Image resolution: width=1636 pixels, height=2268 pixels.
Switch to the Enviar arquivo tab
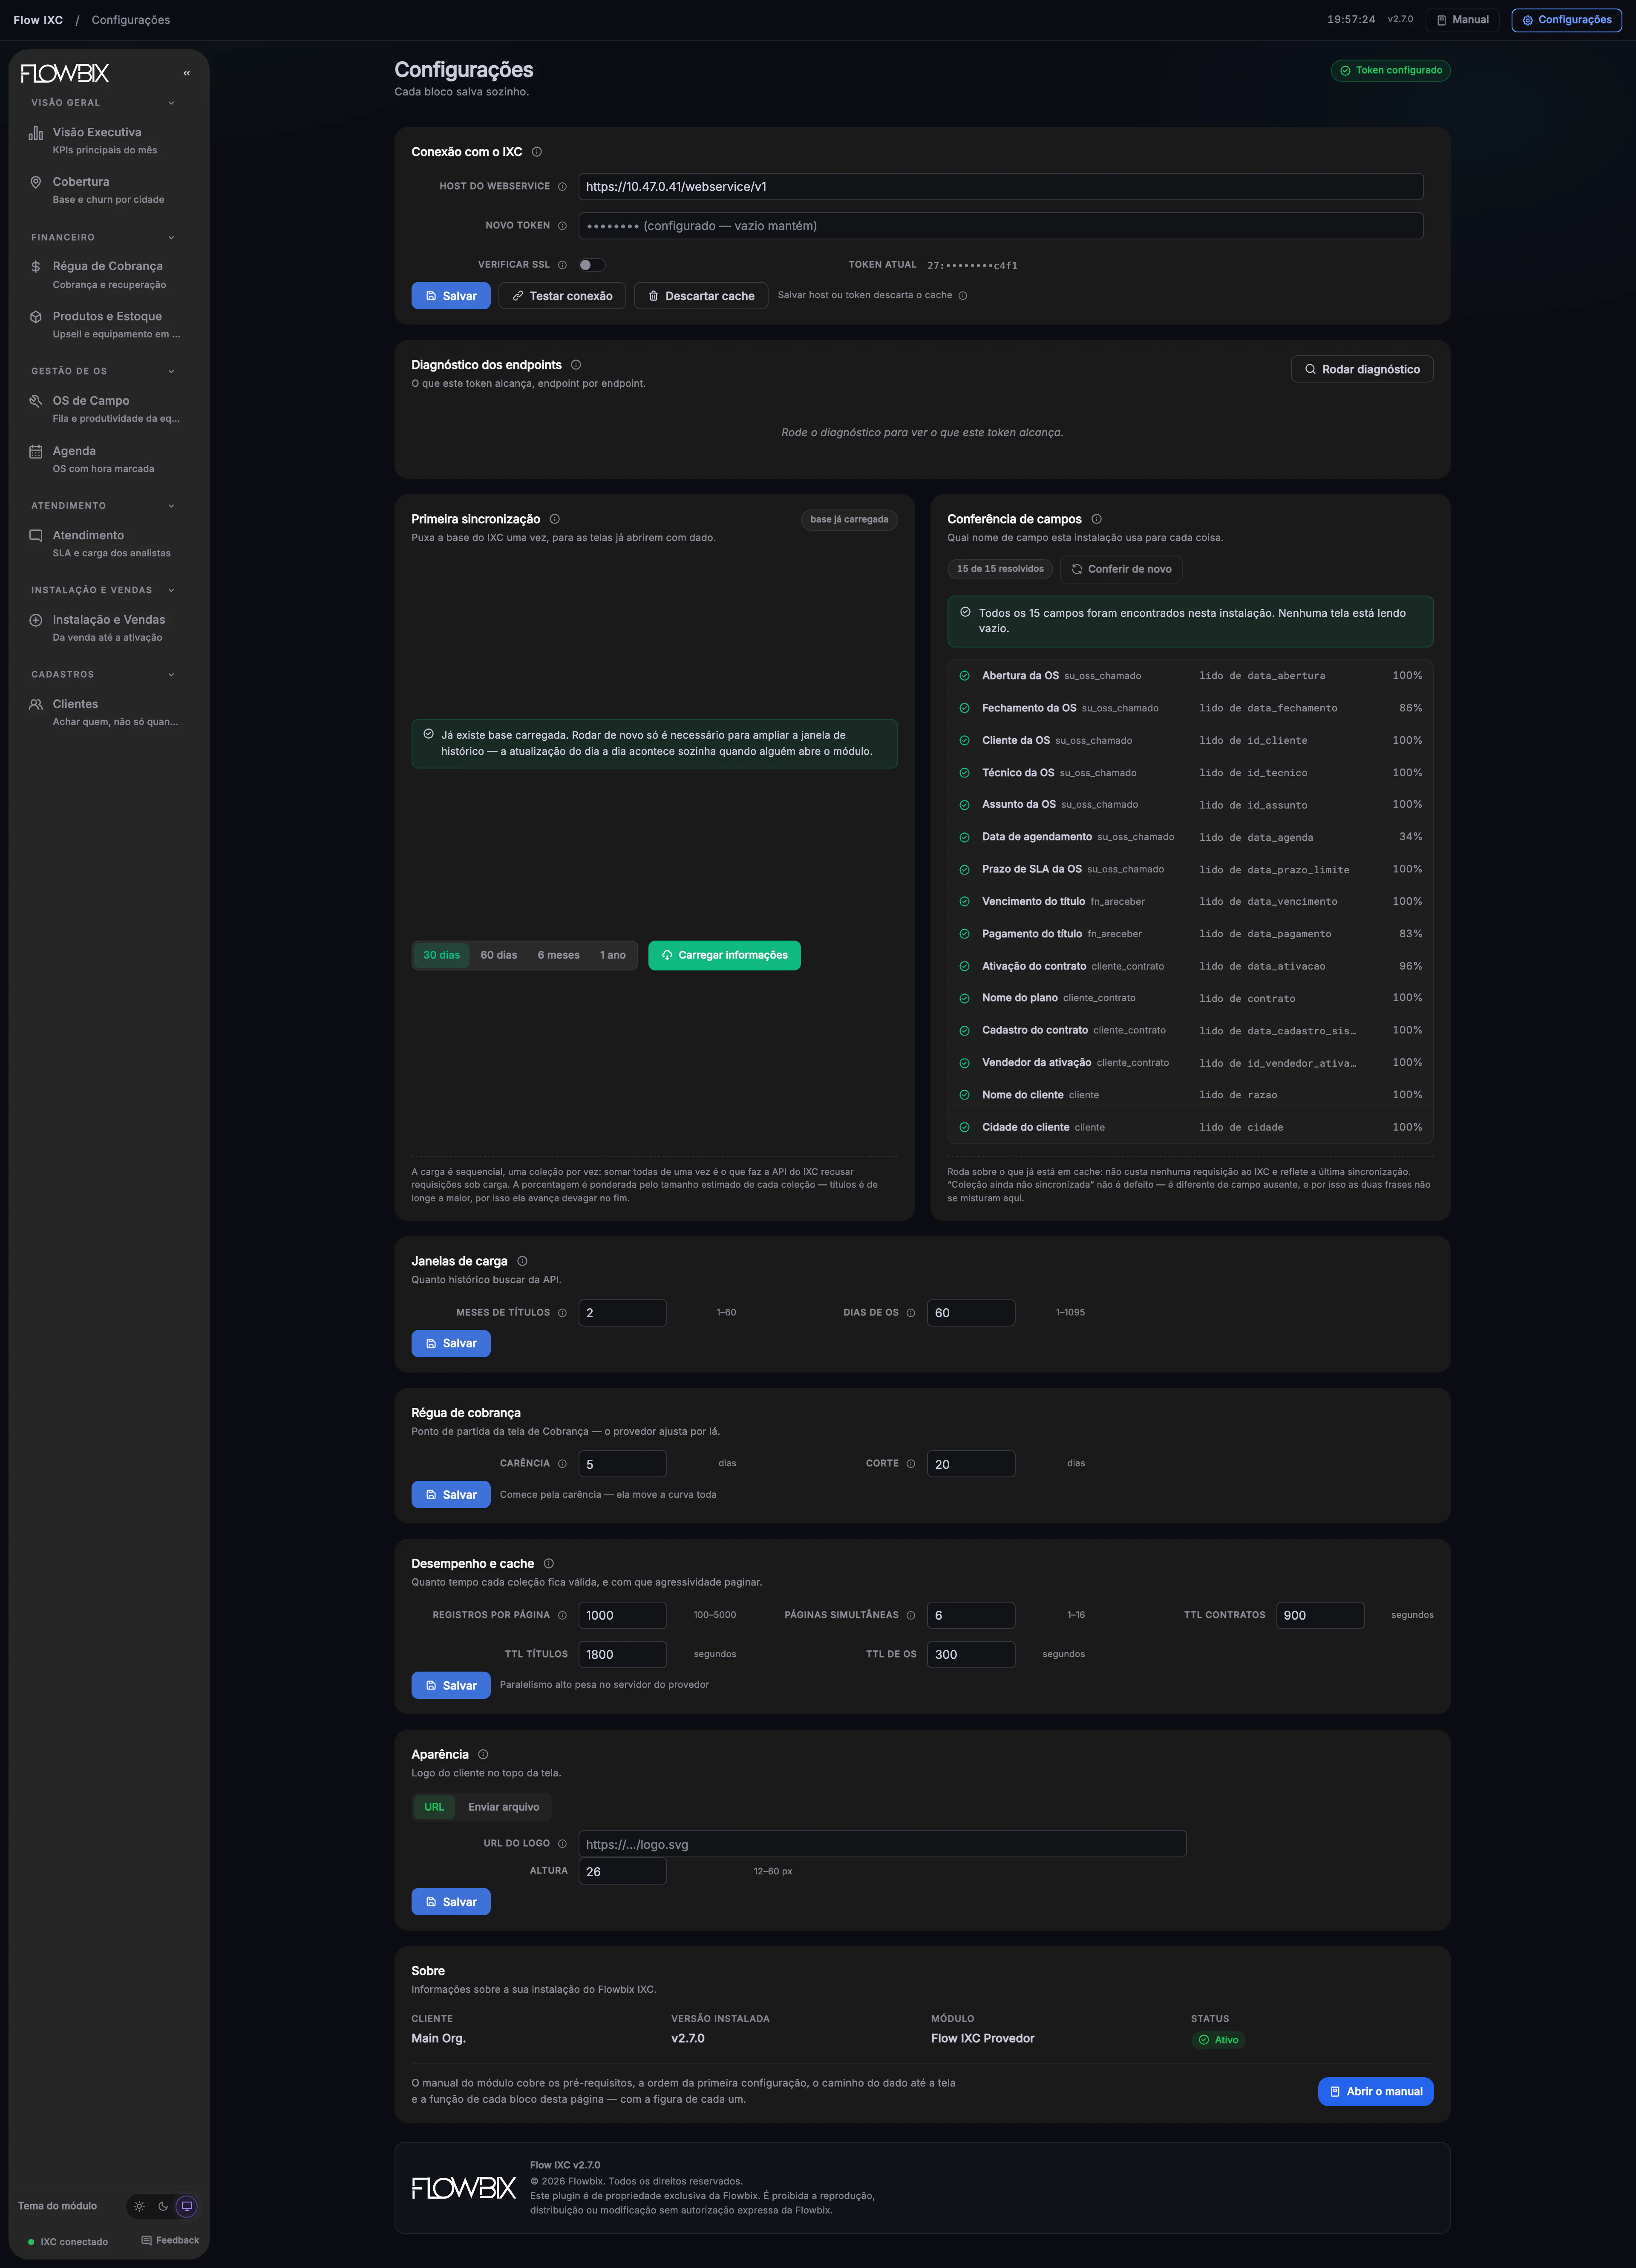[503, 1807]
